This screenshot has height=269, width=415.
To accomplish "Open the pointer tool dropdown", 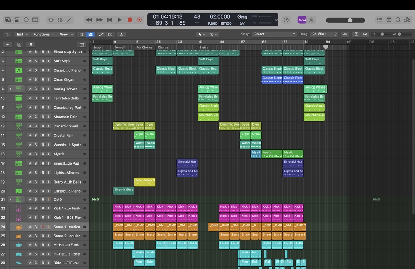I will click(x=201, y=35).
